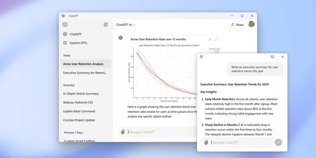The height and width of the screenshot is (158, 316).
Task: Close the companion chat window
Action: coord(282,57)
